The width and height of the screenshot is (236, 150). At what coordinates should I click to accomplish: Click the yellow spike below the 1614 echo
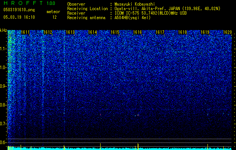100,147
